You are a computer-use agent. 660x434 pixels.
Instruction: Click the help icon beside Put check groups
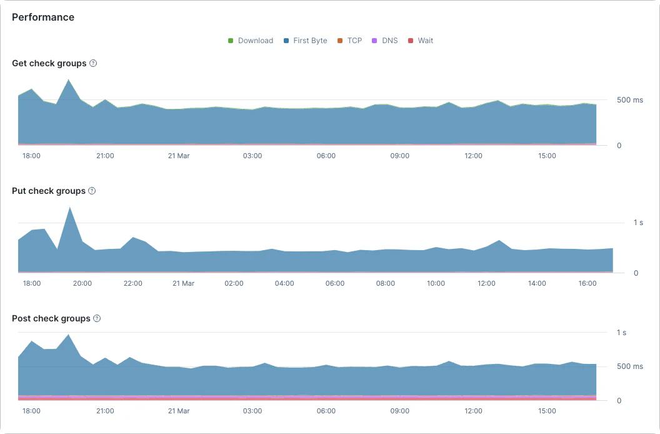point(92,191)
